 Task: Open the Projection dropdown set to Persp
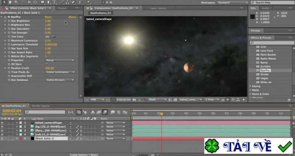coord(60,60)
